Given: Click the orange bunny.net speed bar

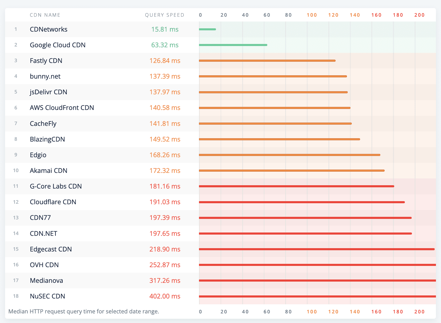Looking at the screenshot, I should coord(273,76).
